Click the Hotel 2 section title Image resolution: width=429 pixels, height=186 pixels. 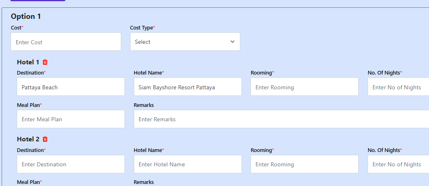coord(28,139)
